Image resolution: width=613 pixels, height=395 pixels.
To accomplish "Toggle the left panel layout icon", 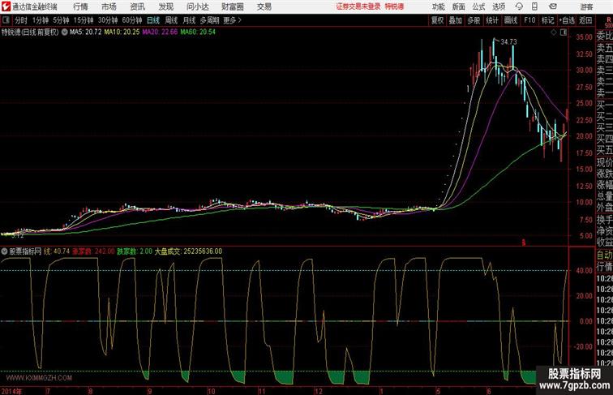I will click(x=6, y=20).
